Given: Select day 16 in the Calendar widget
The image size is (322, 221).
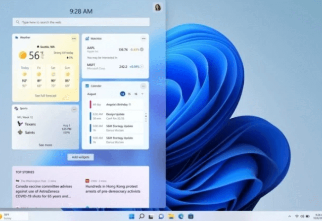Looking at the screenshot, I should pos(136,94).
